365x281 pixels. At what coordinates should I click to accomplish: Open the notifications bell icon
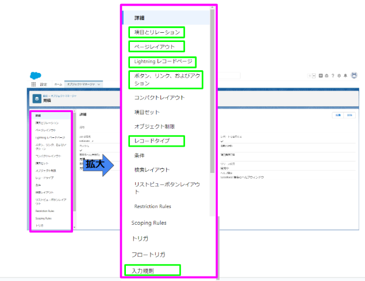pos(345,76)
